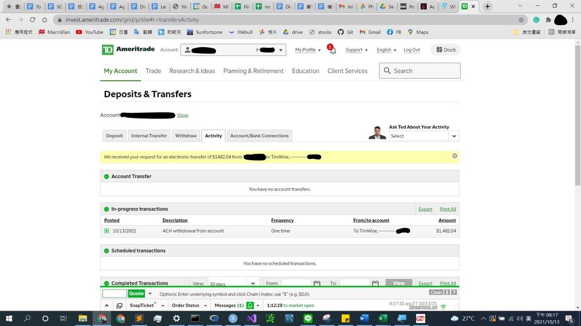Open the notifications bell icon
The image size is (581, 326).
(333, 51)
